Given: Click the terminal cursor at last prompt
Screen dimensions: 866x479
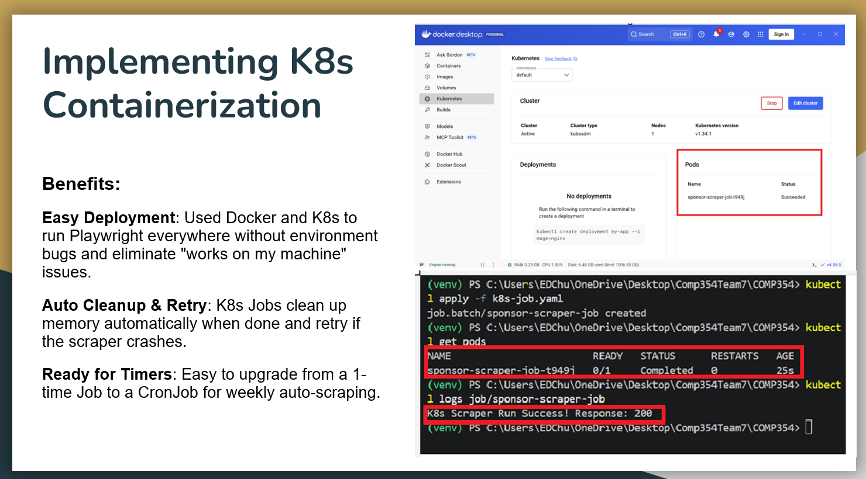Looking at the screenshot, I should coord(809,428).
